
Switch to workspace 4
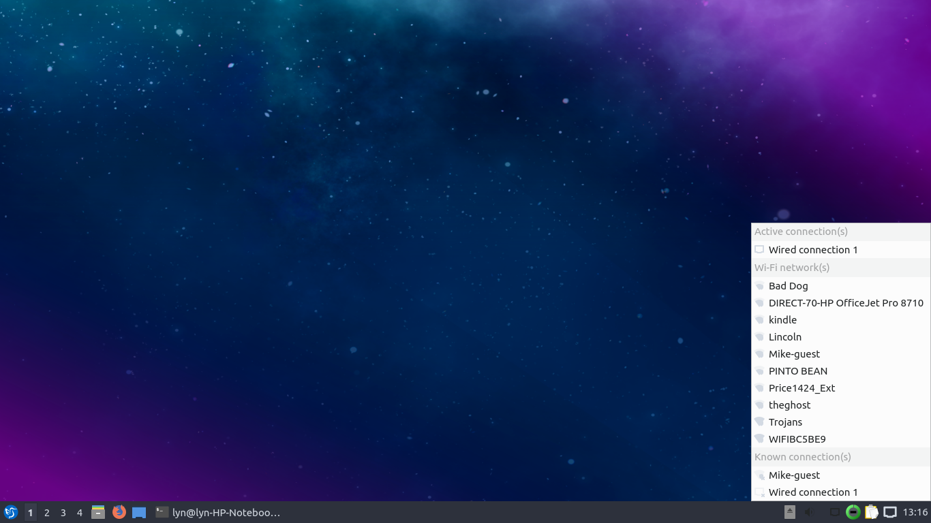(x=80, y=512)
